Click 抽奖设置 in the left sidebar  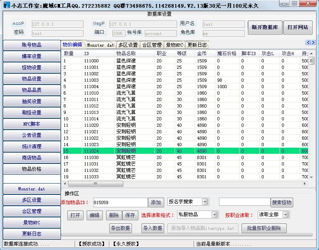31,101
